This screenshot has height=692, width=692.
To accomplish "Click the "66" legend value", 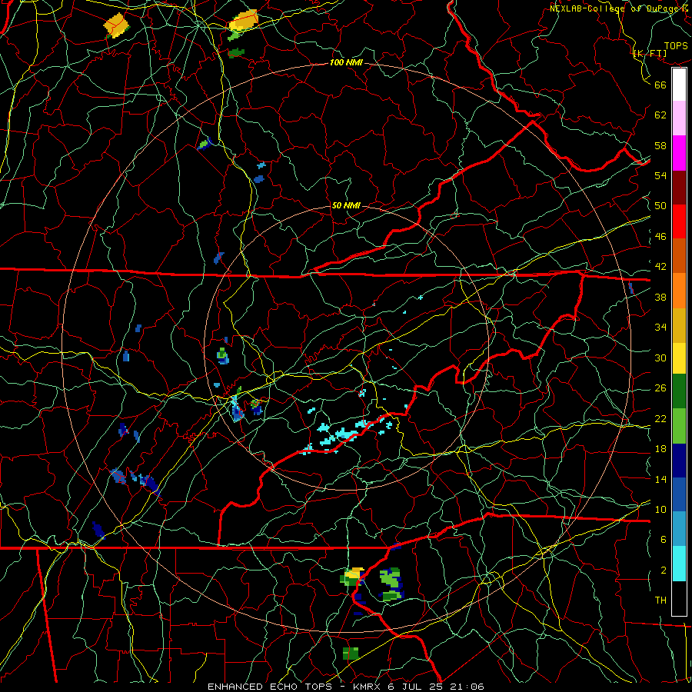I will [660, 85].
